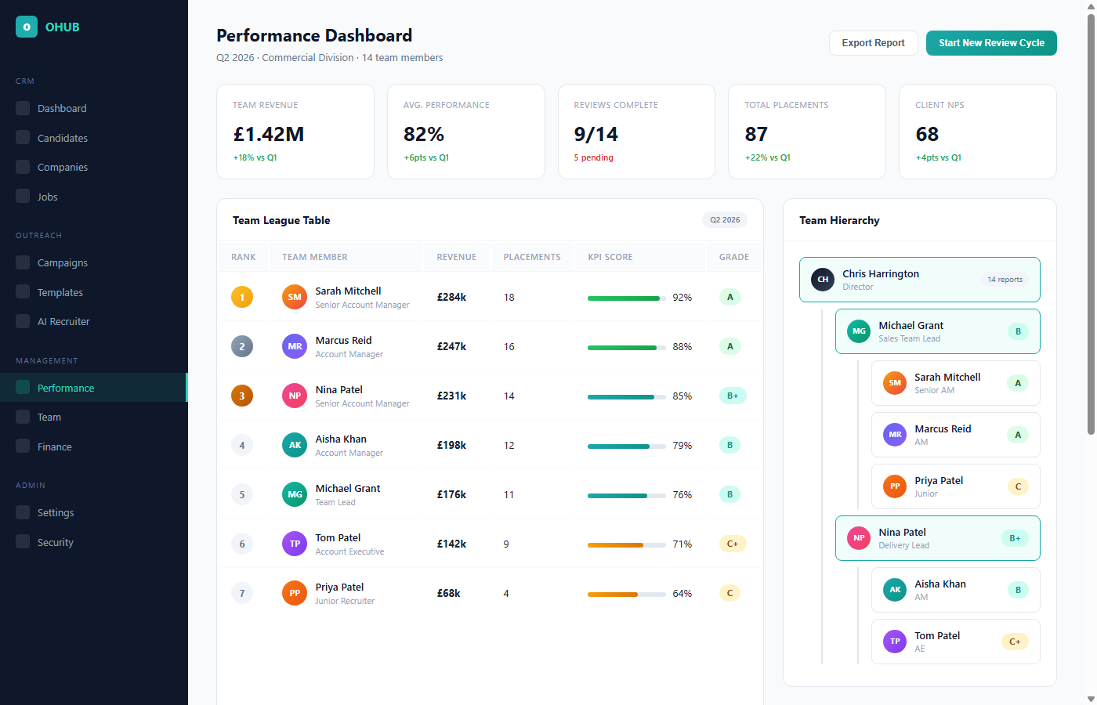Open the Finance page
Image resolution: width=1097 pixels, height=705 pixels.
click(94, 446)
